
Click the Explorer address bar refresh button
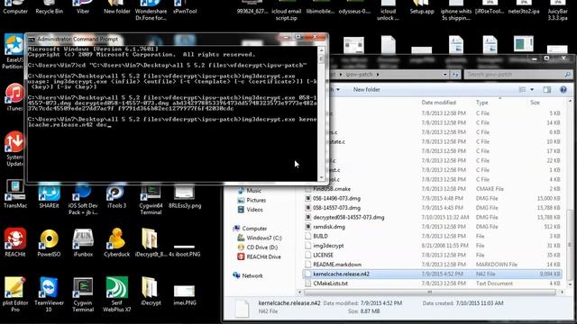click(x=455, y=75)
